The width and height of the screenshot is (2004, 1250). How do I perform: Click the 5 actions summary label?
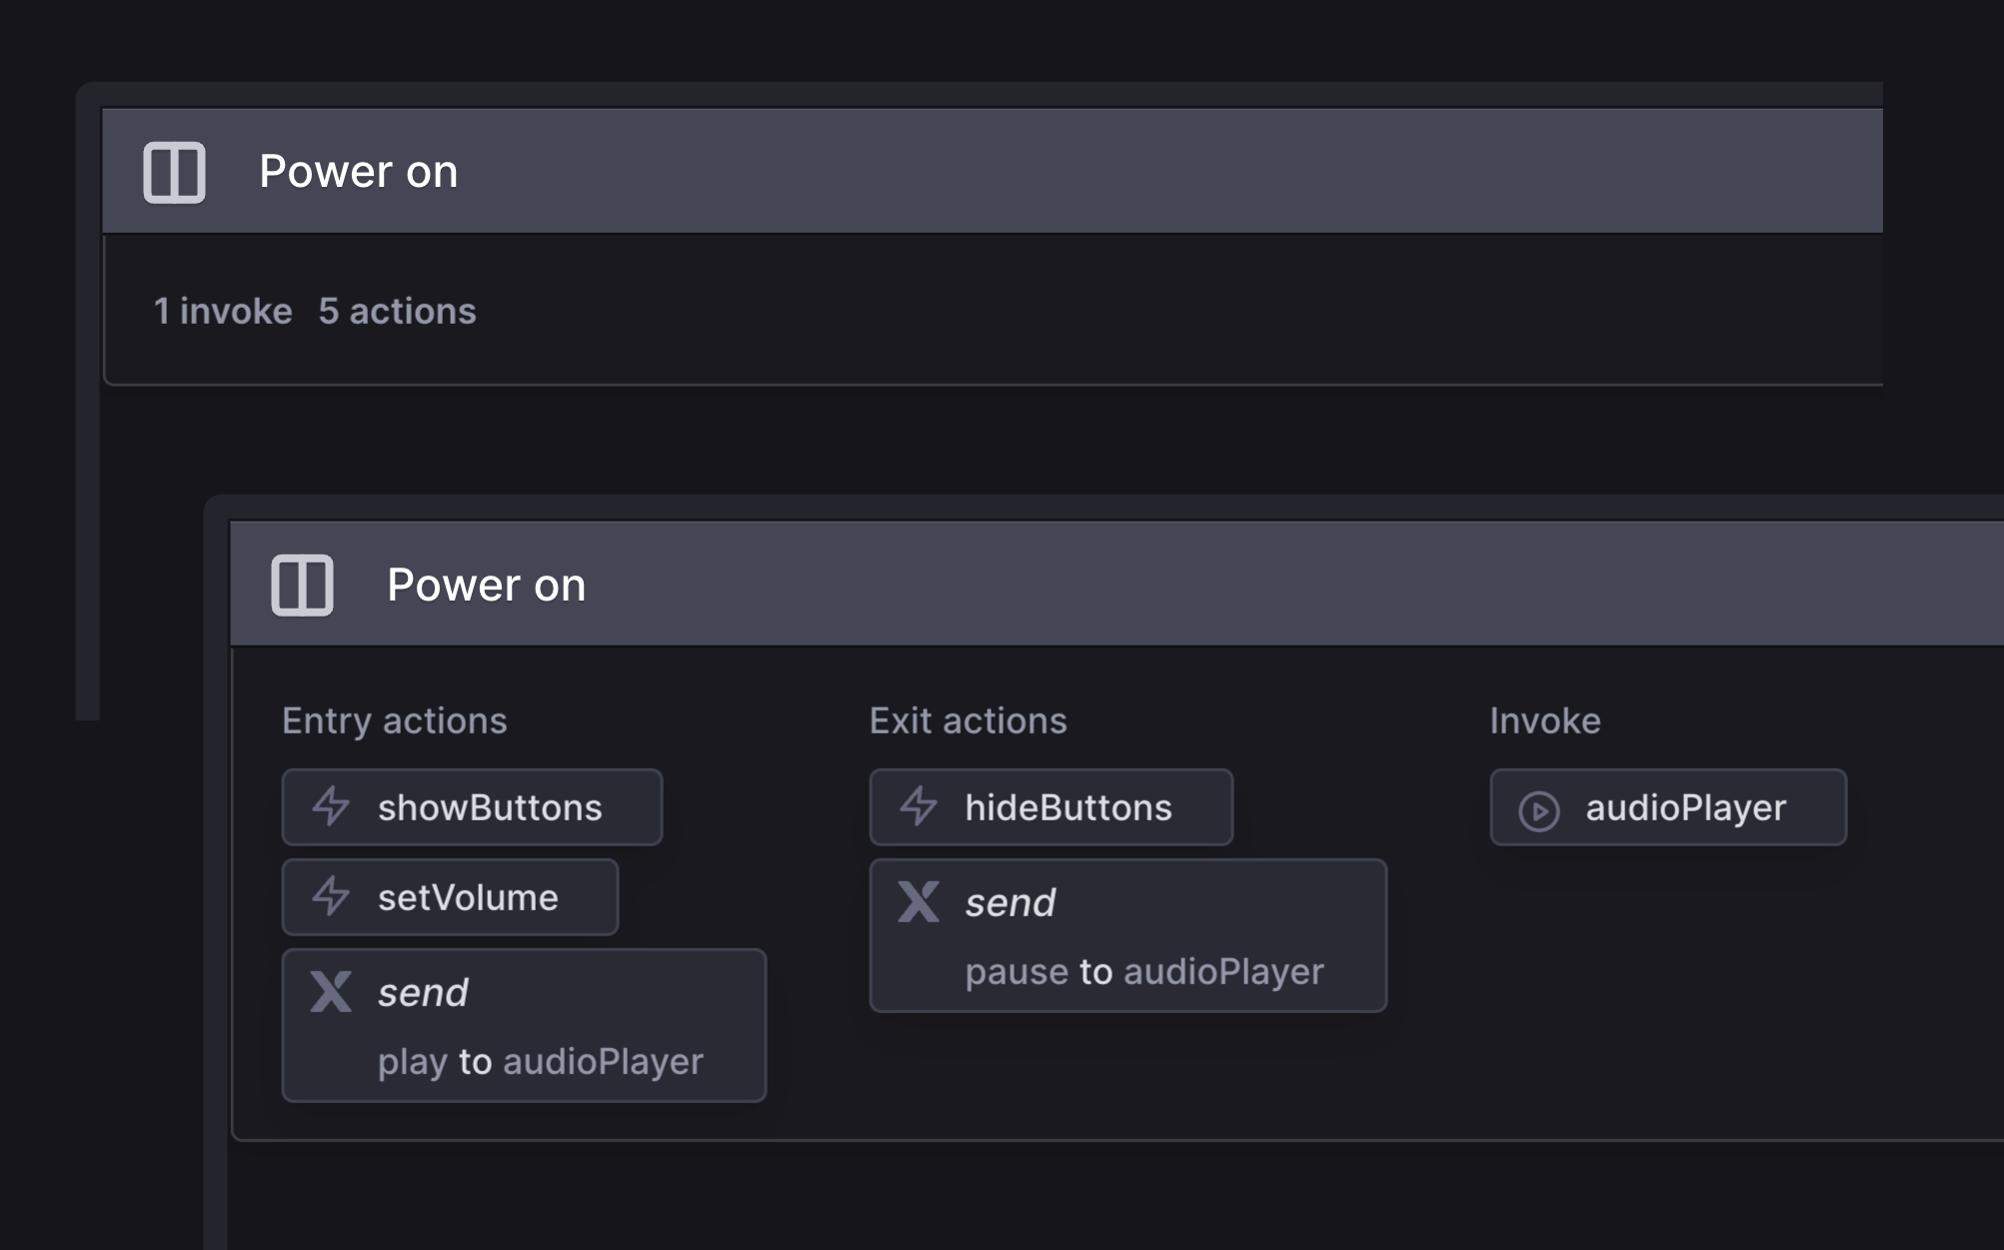[x=397, y=310]
